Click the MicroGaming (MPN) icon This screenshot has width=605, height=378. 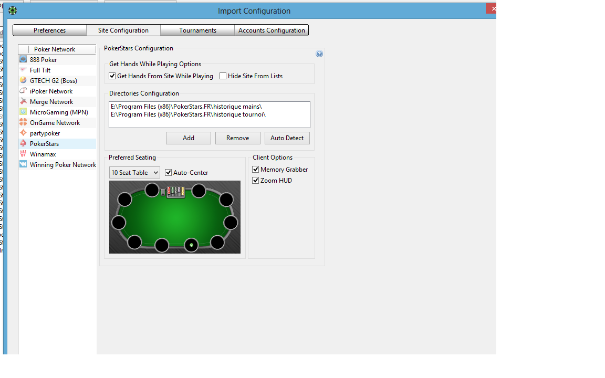click(23, 112)
